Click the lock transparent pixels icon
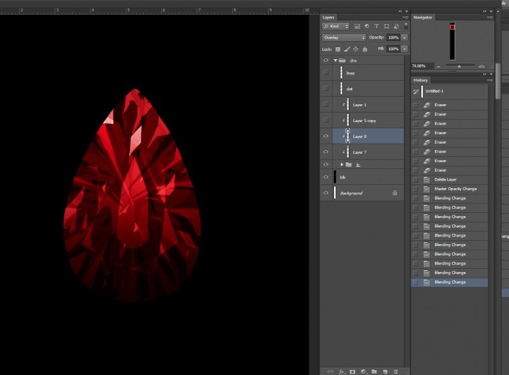Screen dimensions: 509x375 (338, 49)
